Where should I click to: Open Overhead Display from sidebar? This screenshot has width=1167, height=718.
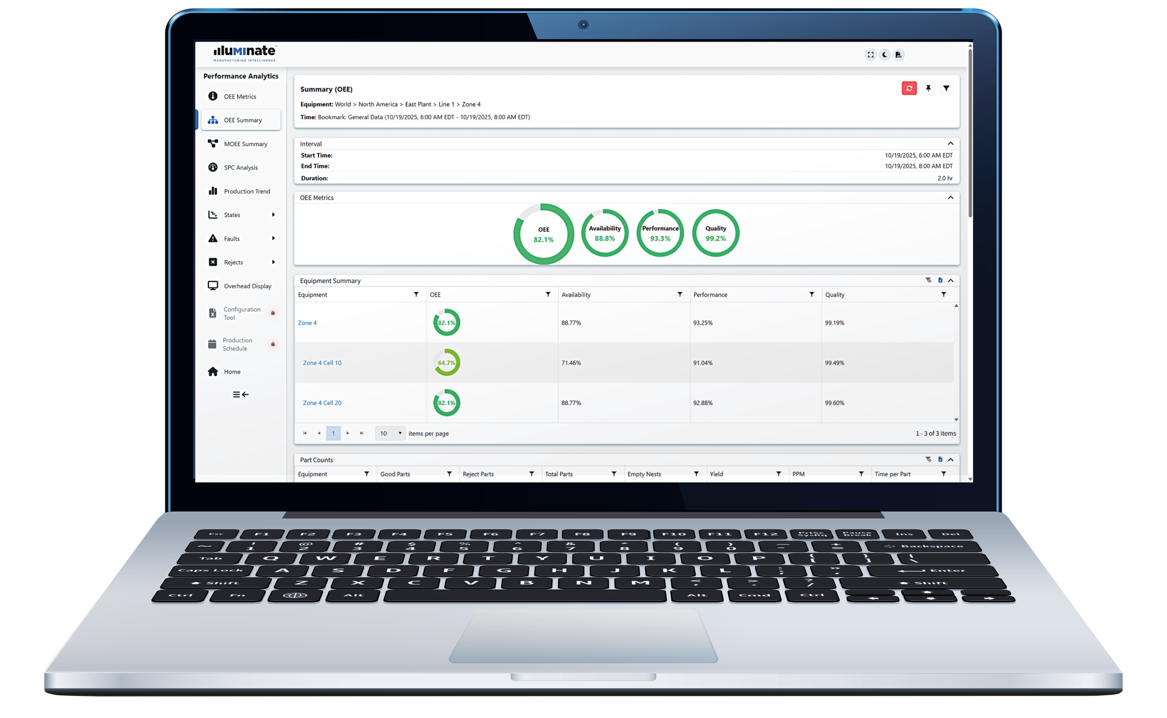pos(240,286)
